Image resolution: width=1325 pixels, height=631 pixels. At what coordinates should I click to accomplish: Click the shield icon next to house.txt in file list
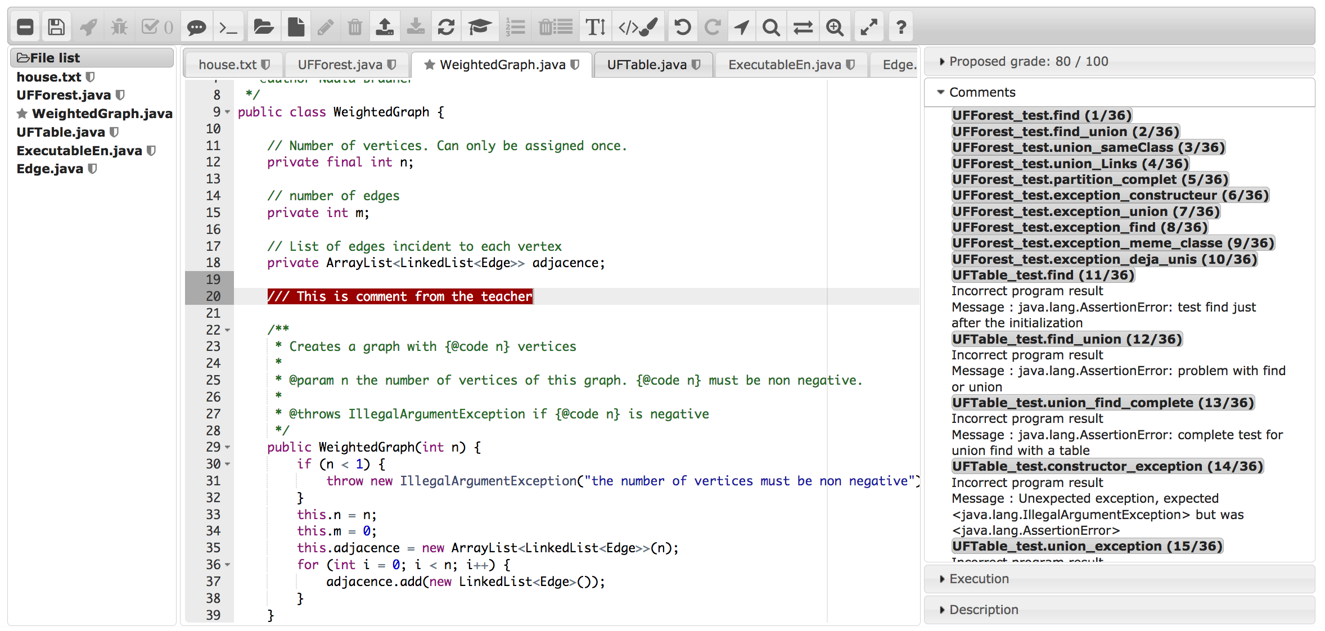[x=90, y=76]
